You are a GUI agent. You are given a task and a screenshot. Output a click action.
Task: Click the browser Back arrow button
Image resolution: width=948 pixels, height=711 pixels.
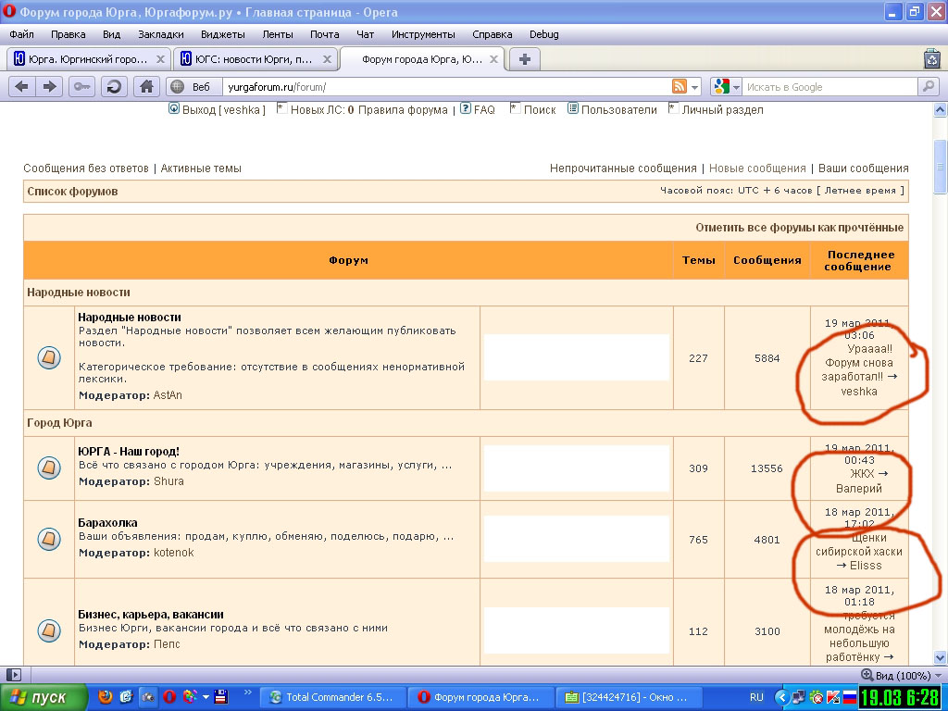tap(21, 86)
